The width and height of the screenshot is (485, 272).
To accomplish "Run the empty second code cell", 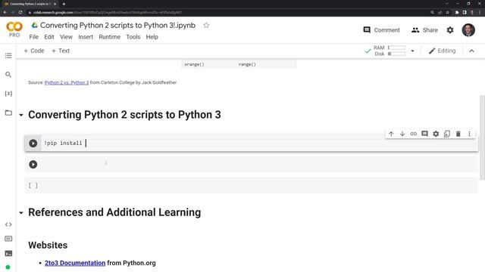I will [x=33, y=165].
